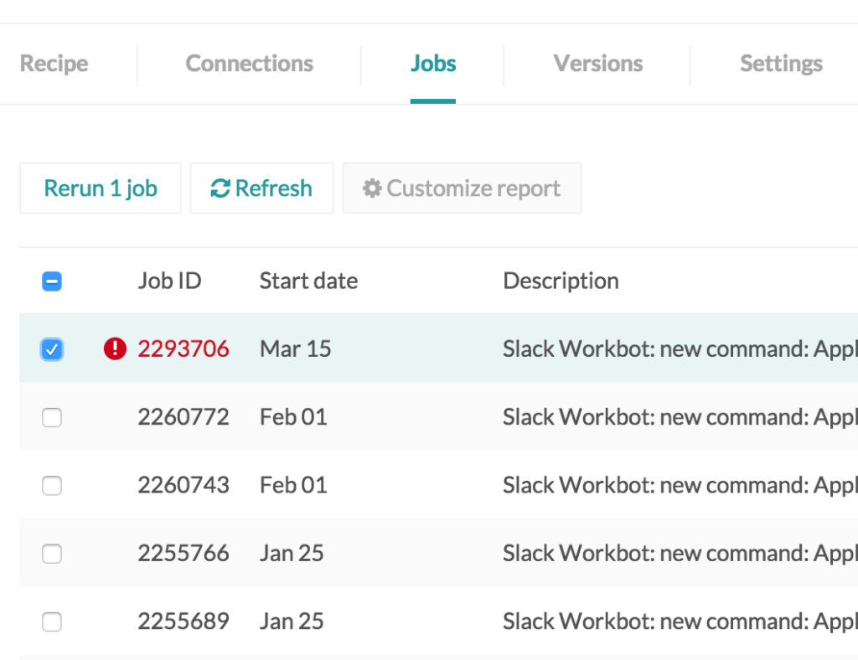Toggle the select-all checkbox in header
This screenshot has width=858, height=660.
pyautogui.click(x=52, y=281)
